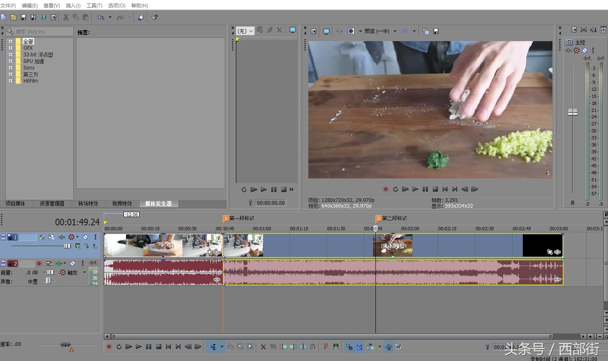
Task: Open the 工具(T) menu
Action: click(94, 5)
